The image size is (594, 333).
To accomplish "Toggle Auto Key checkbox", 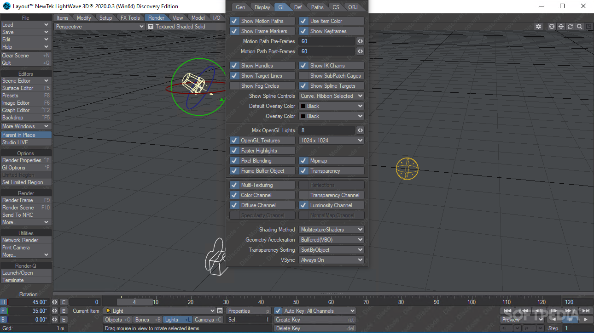I will click(278, 311).
